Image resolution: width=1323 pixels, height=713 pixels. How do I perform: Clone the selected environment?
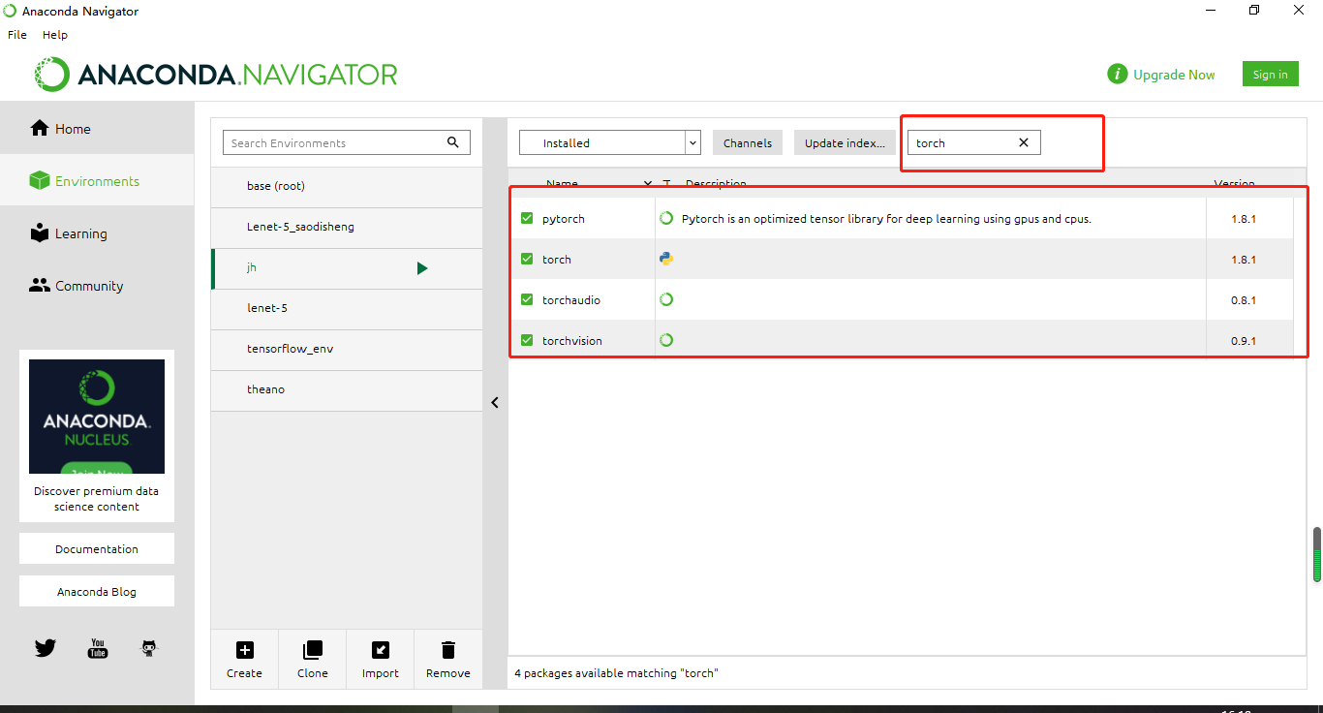tap(312, 661)
